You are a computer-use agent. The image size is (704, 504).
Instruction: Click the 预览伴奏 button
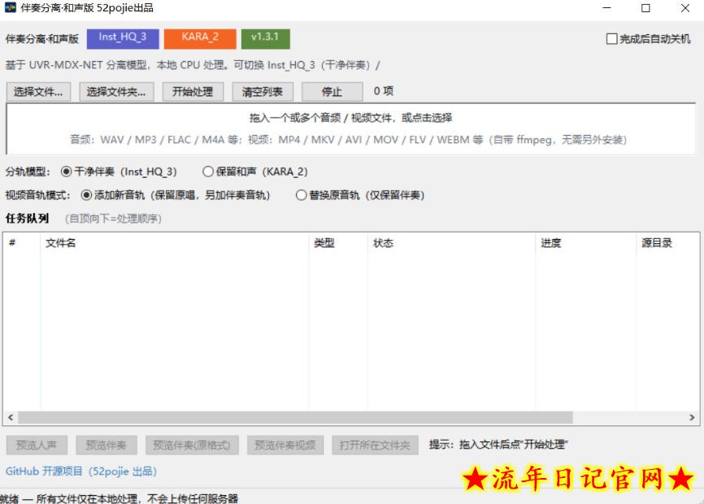click(106, 445)
